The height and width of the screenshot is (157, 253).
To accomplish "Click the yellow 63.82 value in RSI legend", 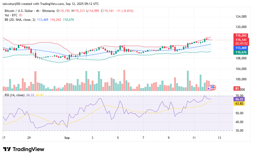I will pos(40,95).
